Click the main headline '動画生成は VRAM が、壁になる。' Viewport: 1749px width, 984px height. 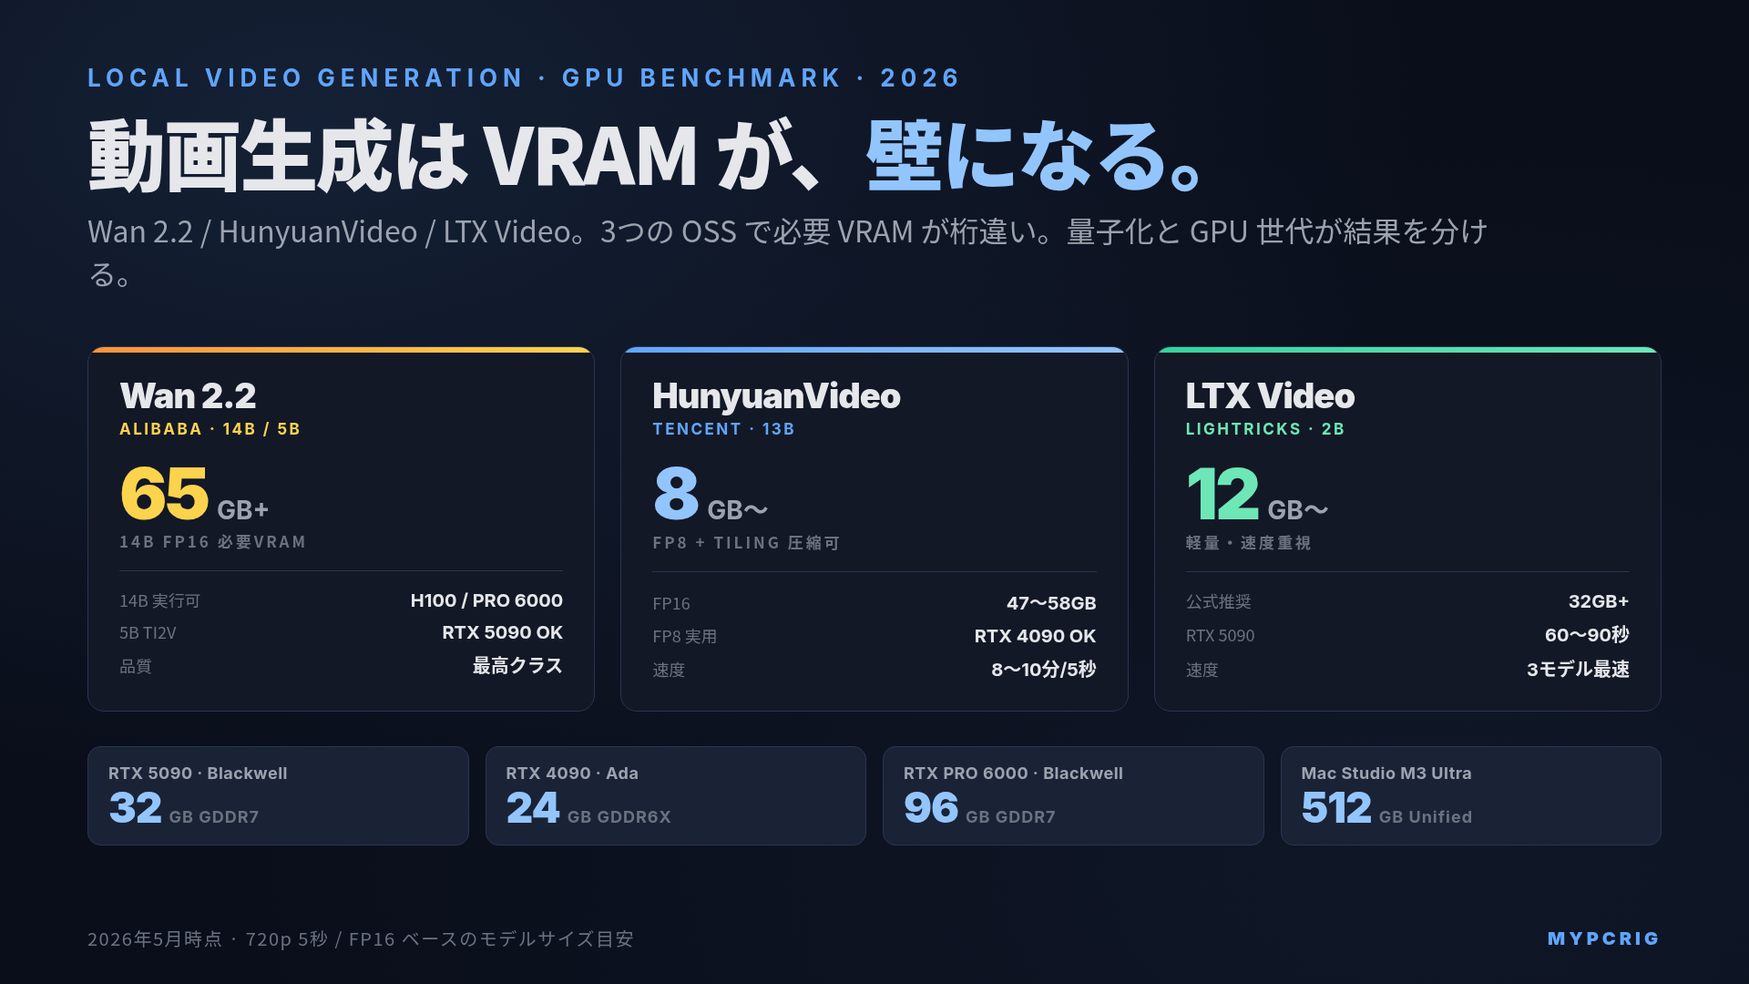(647, 156)
